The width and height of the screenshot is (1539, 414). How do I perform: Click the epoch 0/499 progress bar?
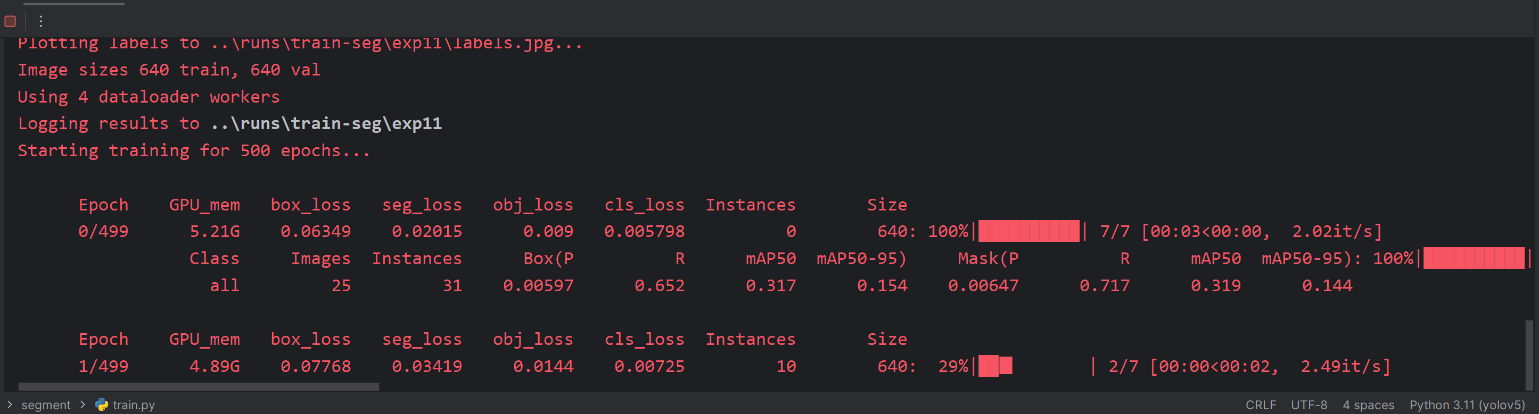(1029, 231)
